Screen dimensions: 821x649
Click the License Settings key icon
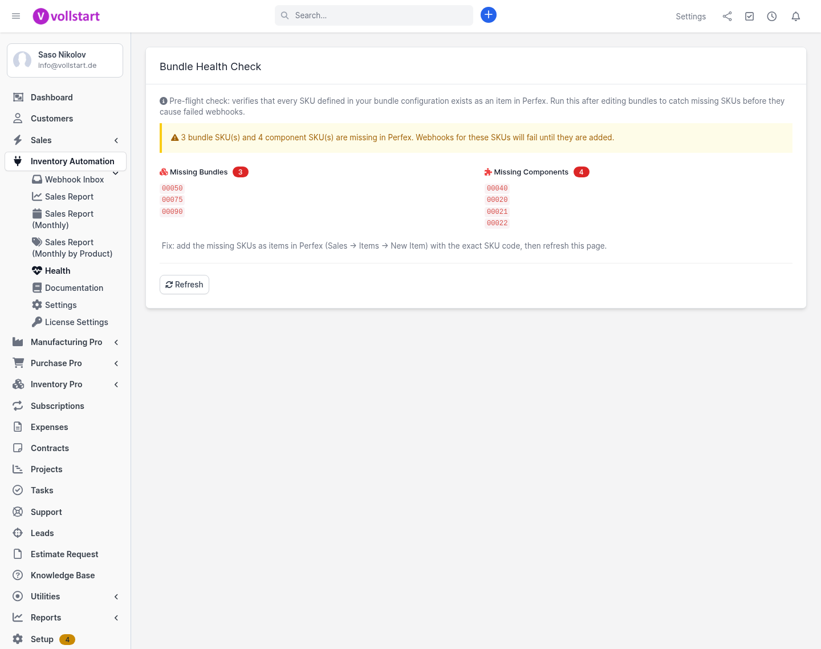[x=37, y=322]
